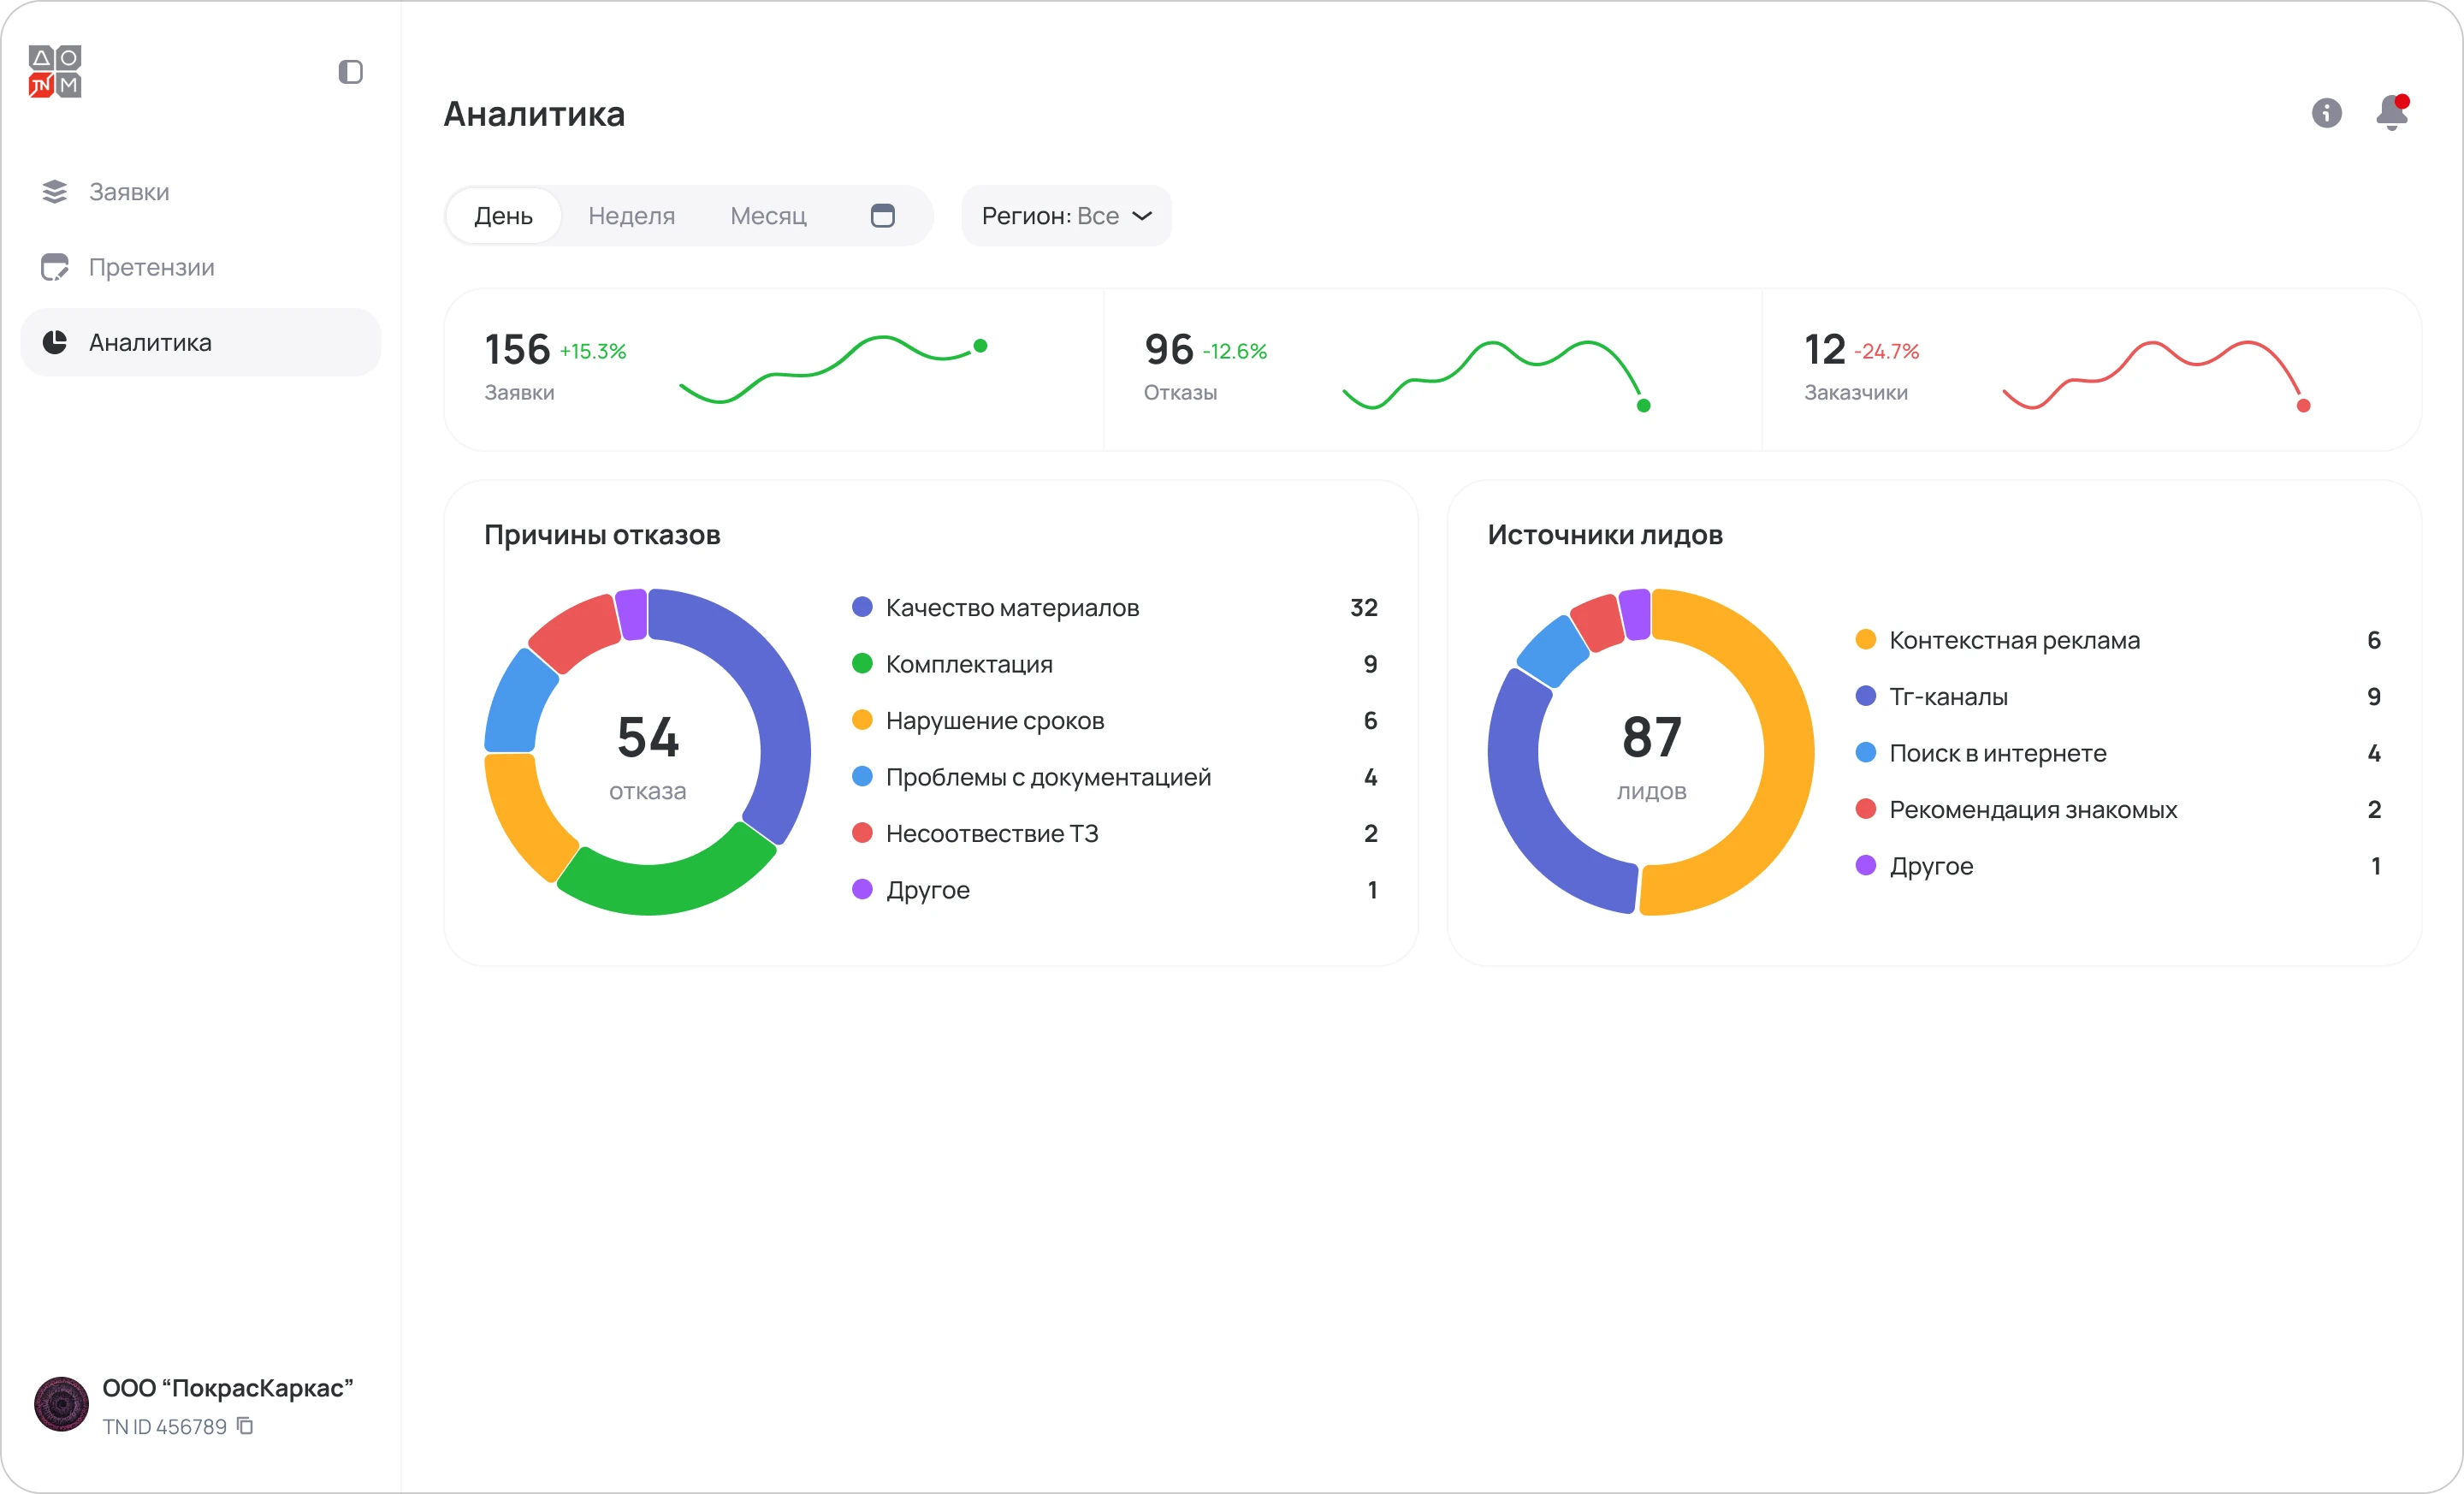Viewport: 2464px width, 1494px height.
Task: Select the Аналитика menu item label
Action: click(x=150, y=342)
